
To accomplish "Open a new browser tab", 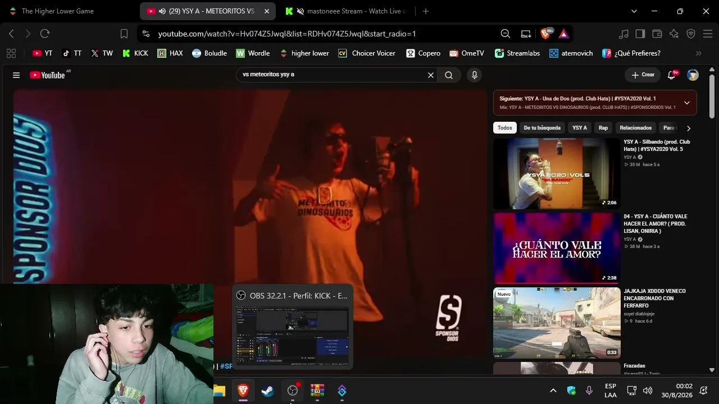I will point(426,11).
